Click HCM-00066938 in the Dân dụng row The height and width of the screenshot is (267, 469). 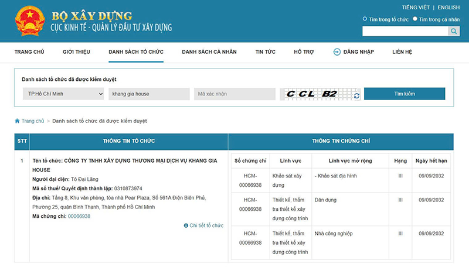pos(250,204)
